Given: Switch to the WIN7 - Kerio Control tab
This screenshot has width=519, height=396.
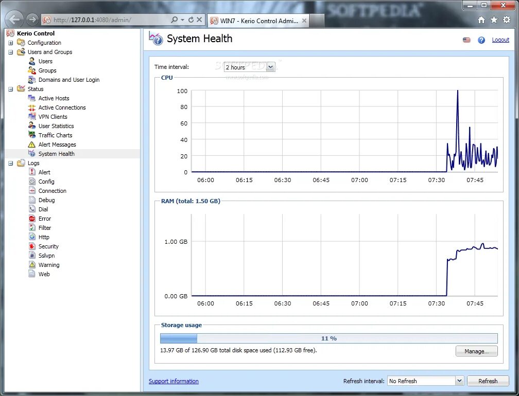Looking at the screenshot, I should pos(259,21).
